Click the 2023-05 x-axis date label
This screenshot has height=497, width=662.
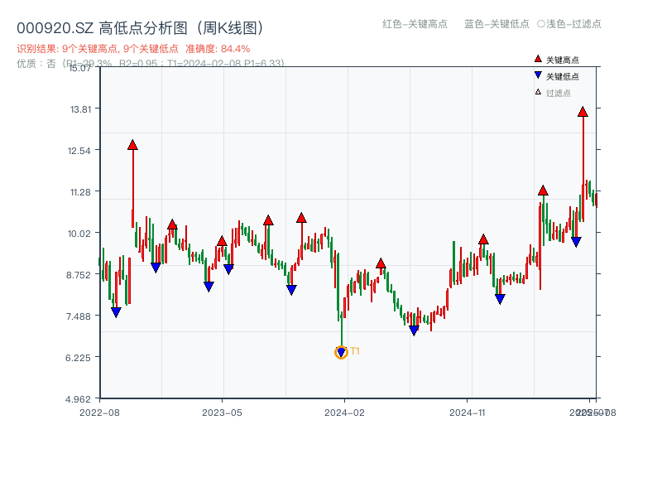click(x=222, y=412)
